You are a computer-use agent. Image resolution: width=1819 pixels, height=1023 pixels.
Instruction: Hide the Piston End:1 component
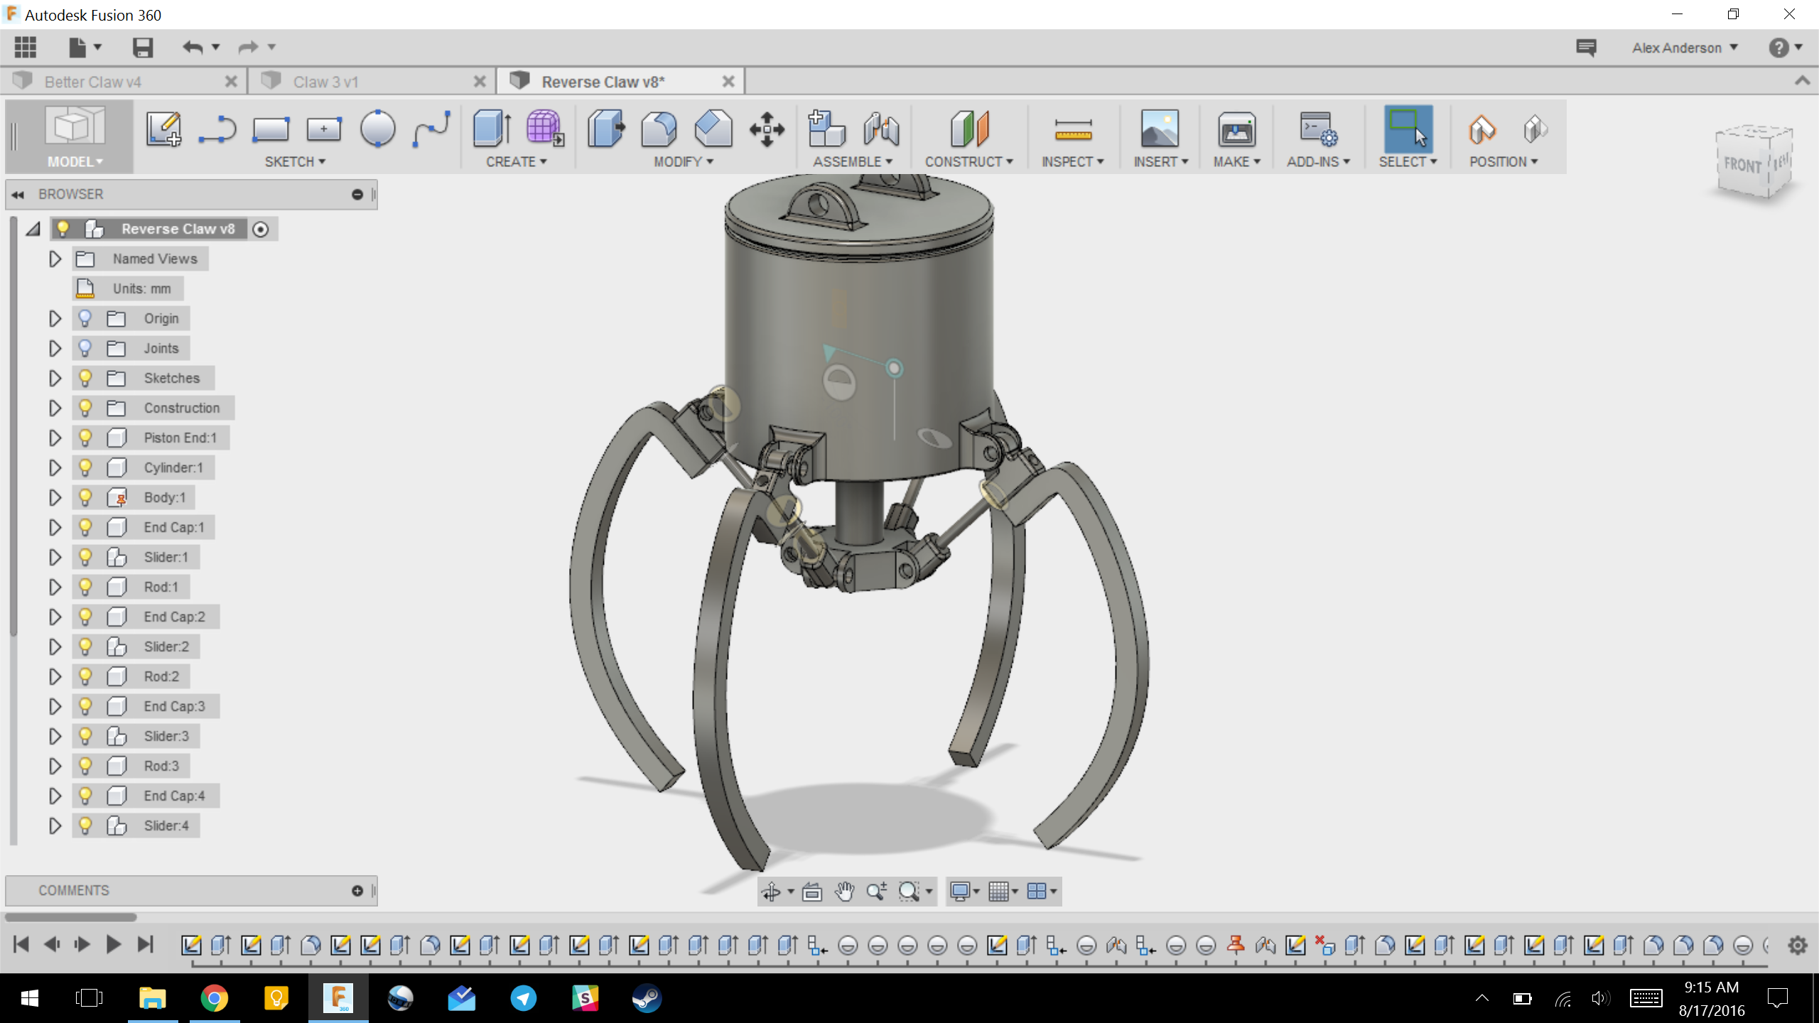(x=85, y=438)
